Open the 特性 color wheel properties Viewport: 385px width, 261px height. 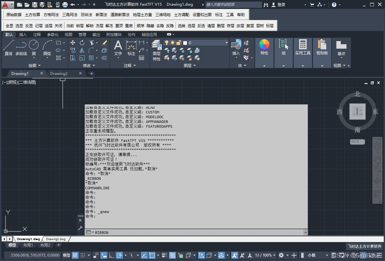pos(264,47)
